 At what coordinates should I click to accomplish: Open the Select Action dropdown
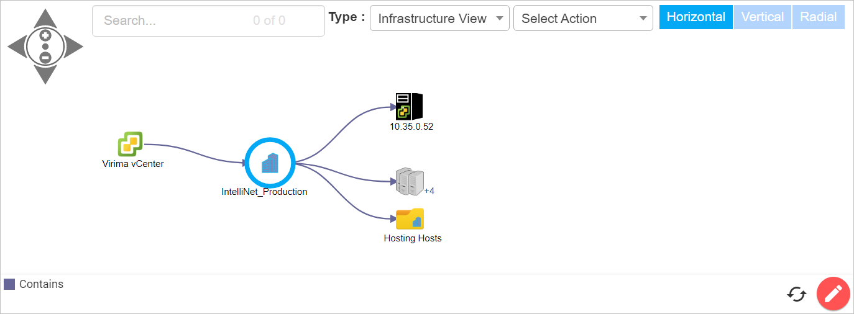pos(583,19)
